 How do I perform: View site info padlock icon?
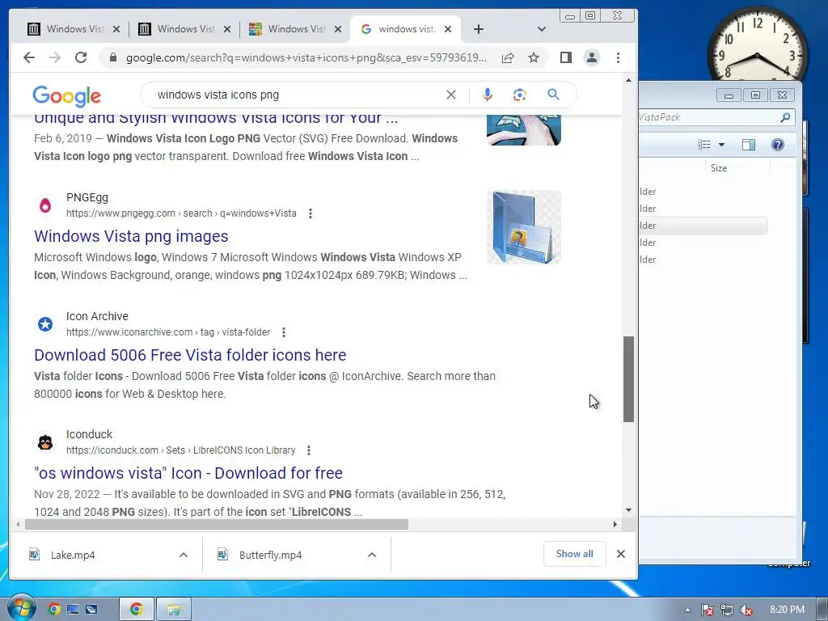coord(112,57)
